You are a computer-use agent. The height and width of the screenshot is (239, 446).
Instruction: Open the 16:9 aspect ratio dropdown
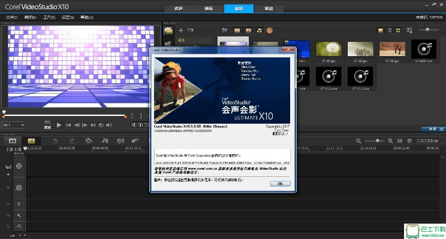(14, 125)
